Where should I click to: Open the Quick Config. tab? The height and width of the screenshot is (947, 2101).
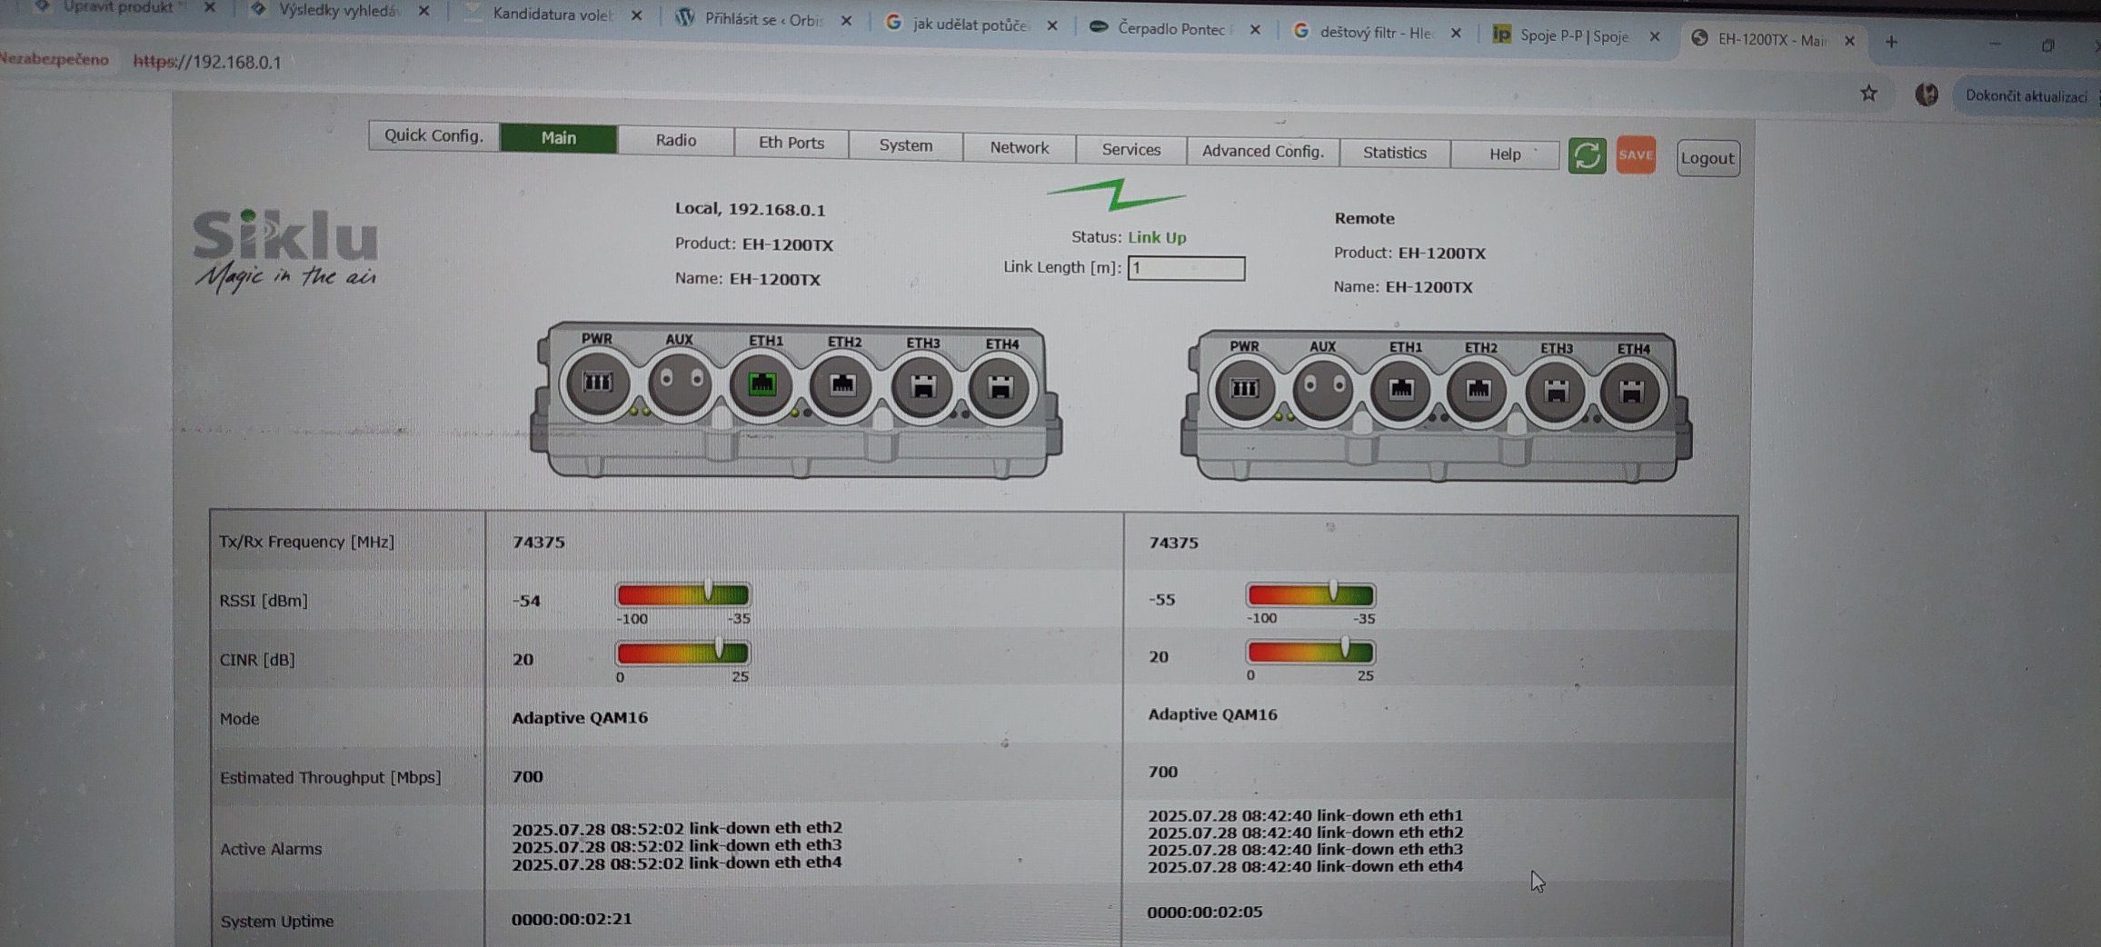click(x=433, y=135)
